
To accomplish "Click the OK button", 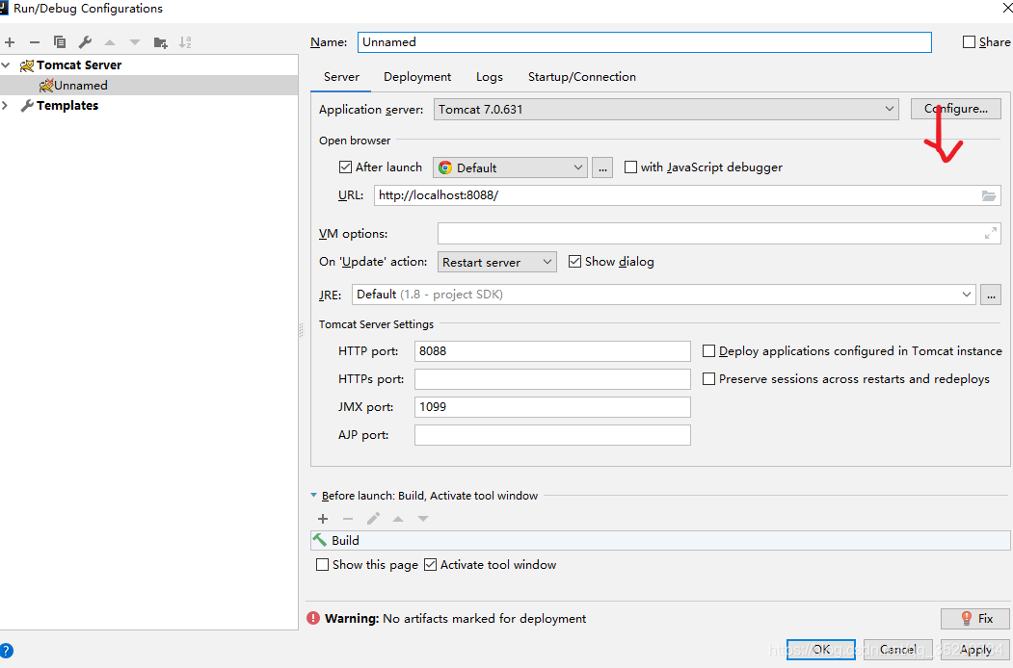I will click(x=821, y=650).
